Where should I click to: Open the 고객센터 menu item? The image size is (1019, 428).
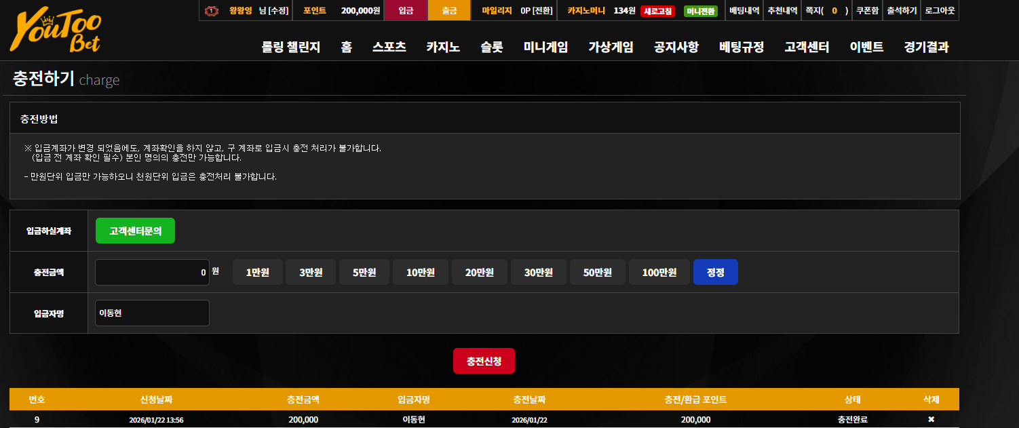coord(807,47)
